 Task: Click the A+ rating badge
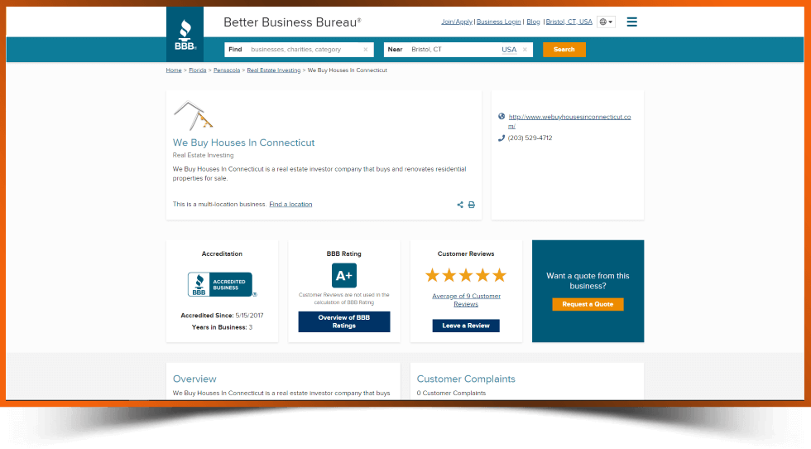point(344,276)
